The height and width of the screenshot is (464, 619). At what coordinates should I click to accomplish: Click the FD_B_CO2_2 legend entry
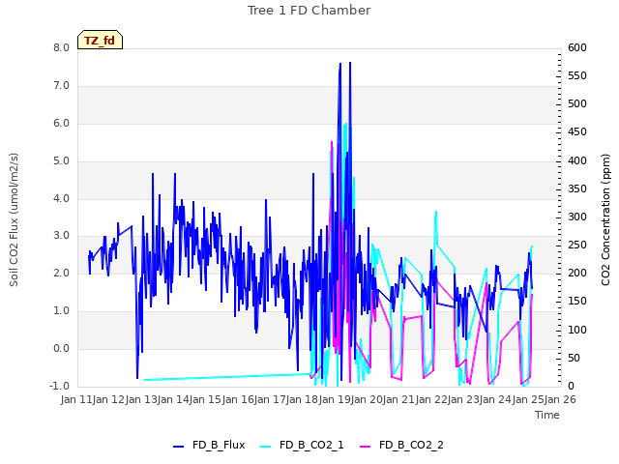[401, 445]
